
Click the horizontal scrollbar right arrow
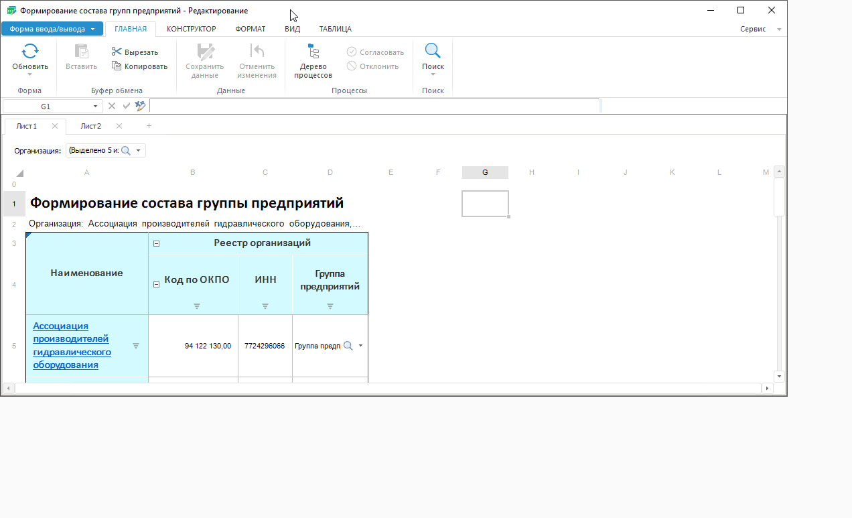point(766,388)
